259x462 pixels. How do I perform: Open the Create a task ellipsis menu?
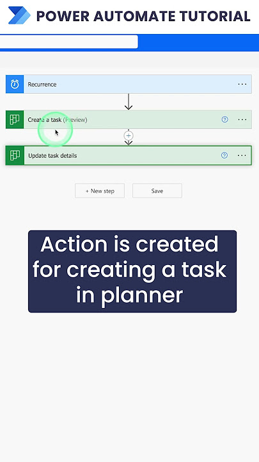(x=242, y=119)
